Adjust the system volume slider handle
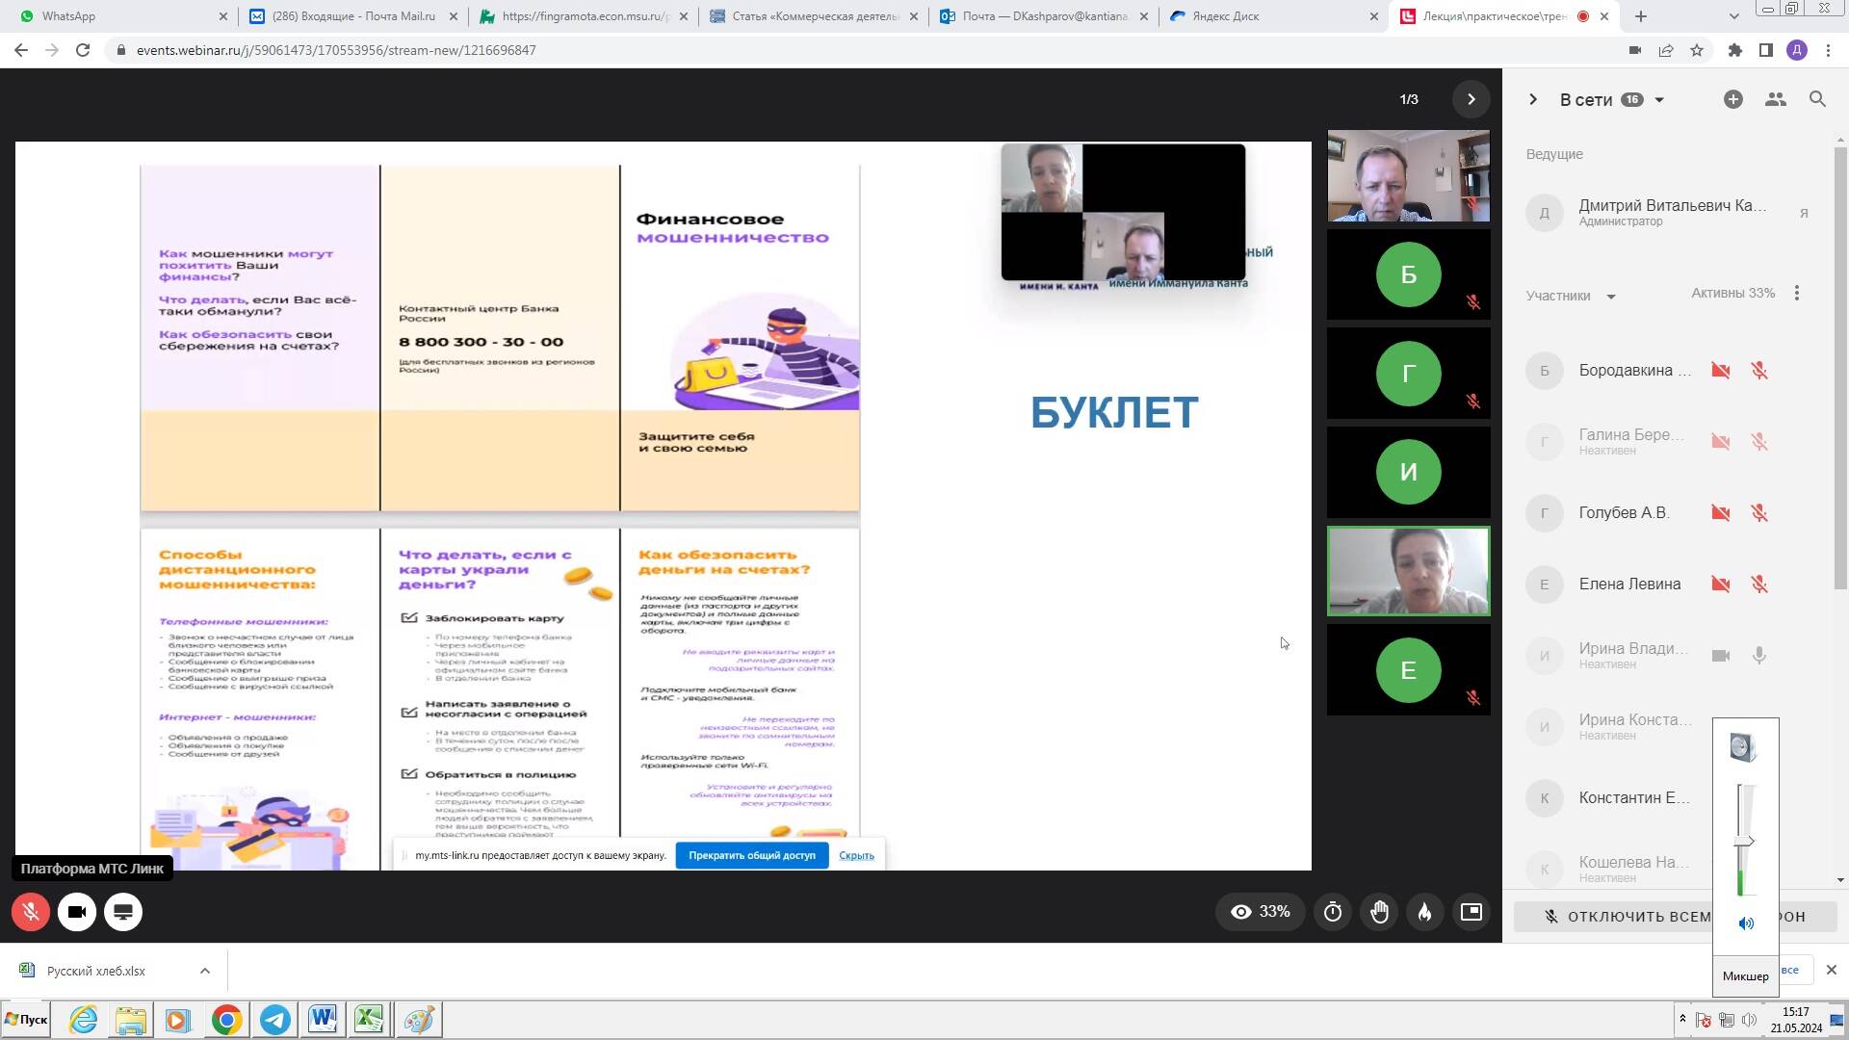Screen dimensions: 1849x1040 click(1745, 842)
